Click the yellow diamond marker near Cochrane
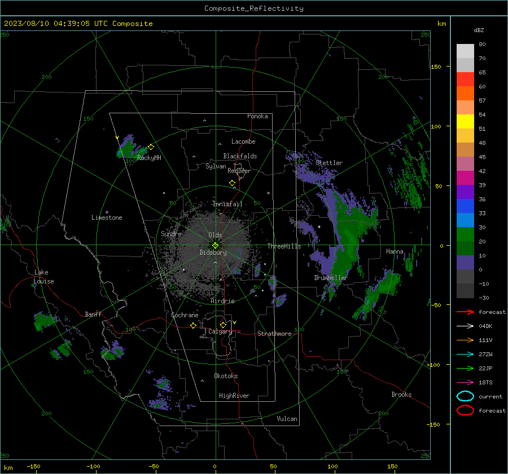This screenshot has width=508, height=474. coord(193,325)
